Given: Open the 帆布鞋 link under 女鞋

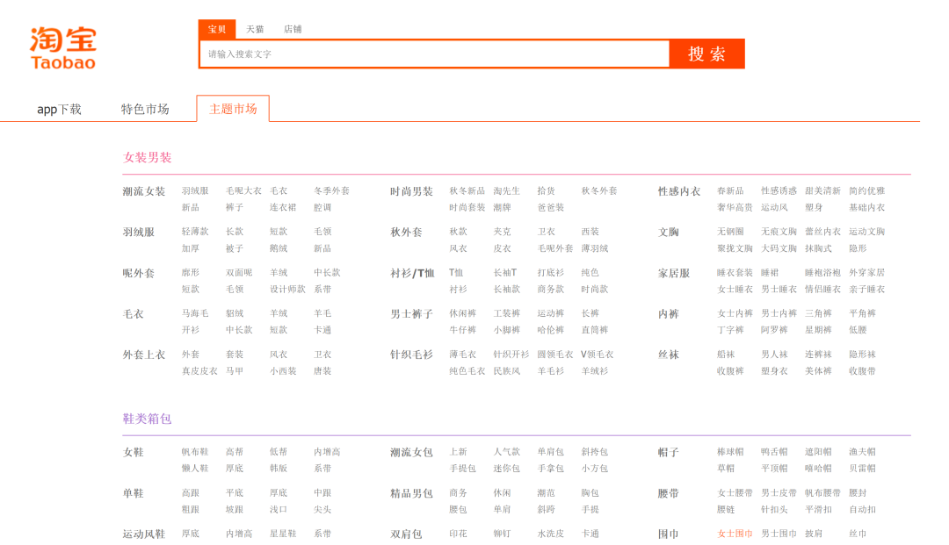Looking at the screenshot, I should point(195,452).
